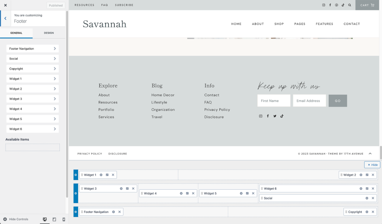Open settings gear for Widget 1

pos(101,175)
